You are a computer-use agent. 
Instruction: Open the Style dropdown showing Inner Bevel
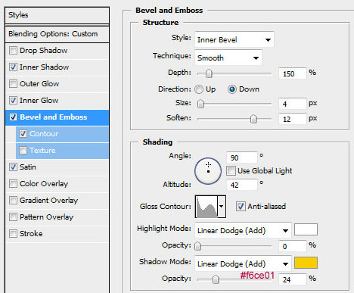[234, 39]
